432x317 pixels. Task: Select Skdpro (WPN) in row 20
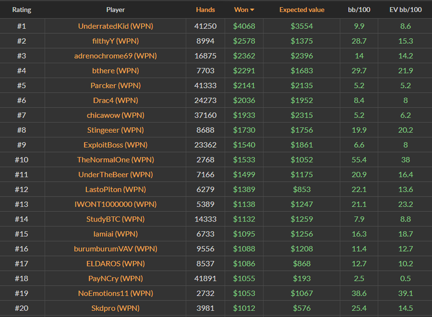coord(115,308)
